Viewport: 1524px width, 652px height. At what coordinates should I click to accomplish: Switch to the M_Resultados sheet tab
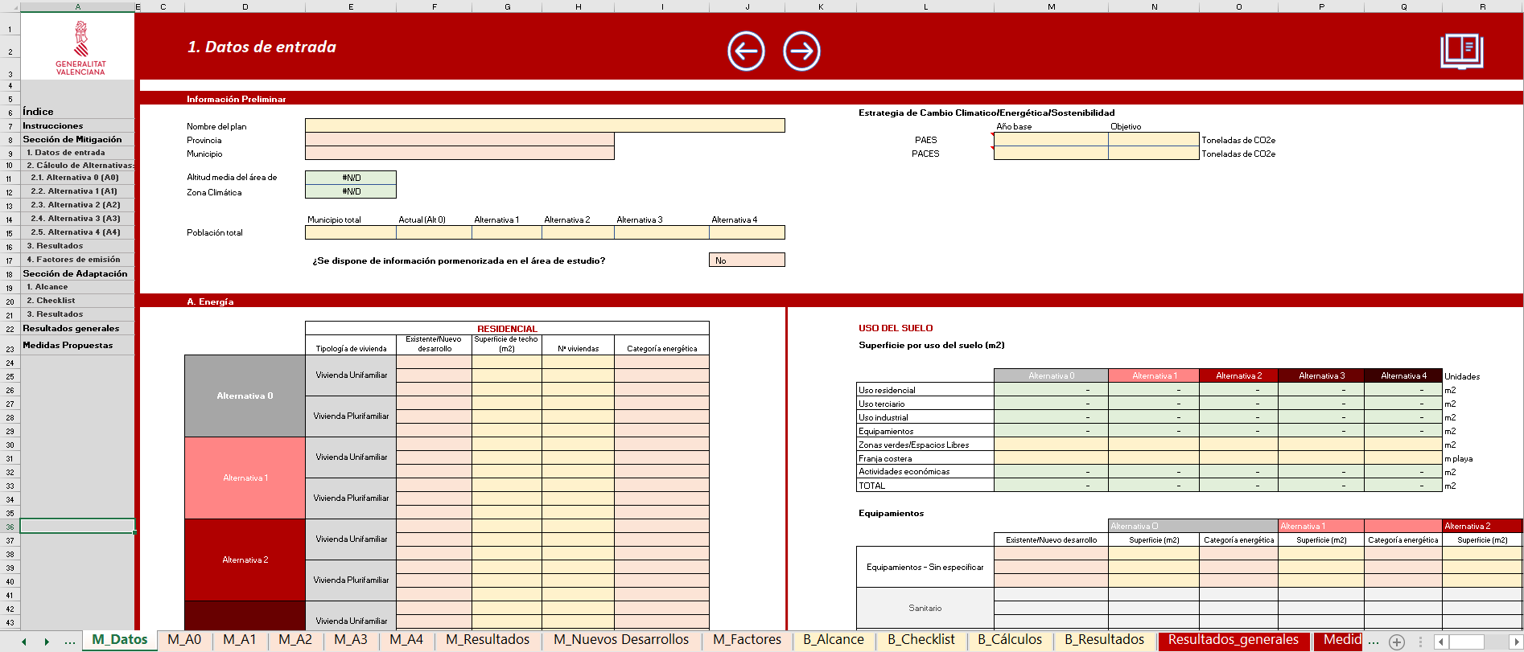[488, 640]
